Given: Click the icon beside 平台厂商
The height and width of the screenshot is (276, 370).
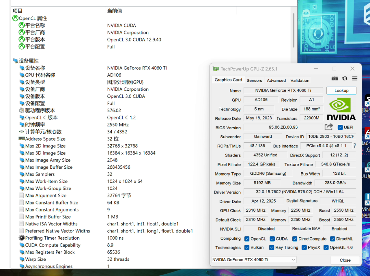Looking at the screenshot, I should coord(22,32).
